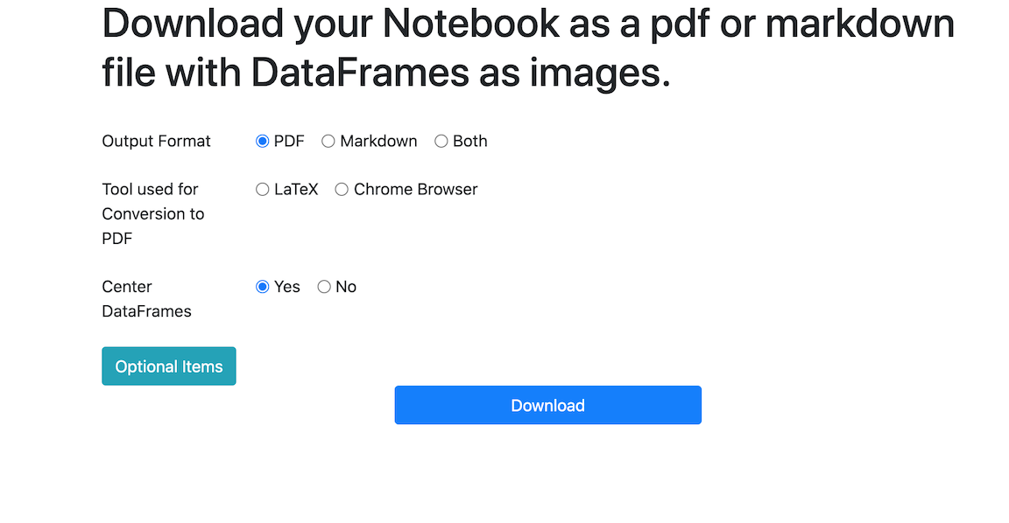Select Yes for Center DataFrames
The width and height of the screenshot is (1009, 523).
[x=263, y=286]
